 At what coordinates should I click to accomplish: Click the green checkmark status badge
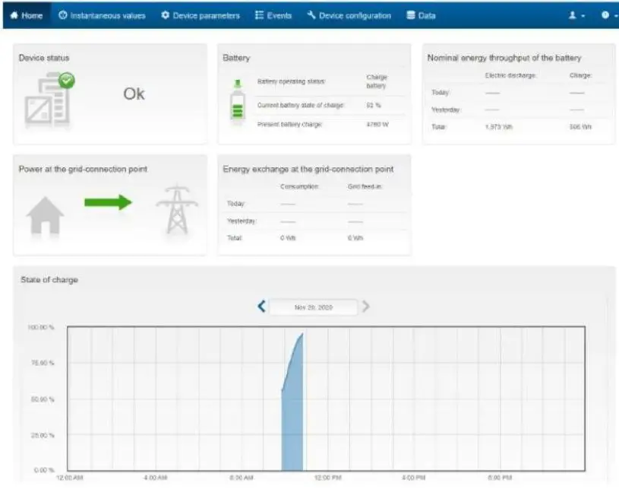pyautogui.click(x=67, y=81)
